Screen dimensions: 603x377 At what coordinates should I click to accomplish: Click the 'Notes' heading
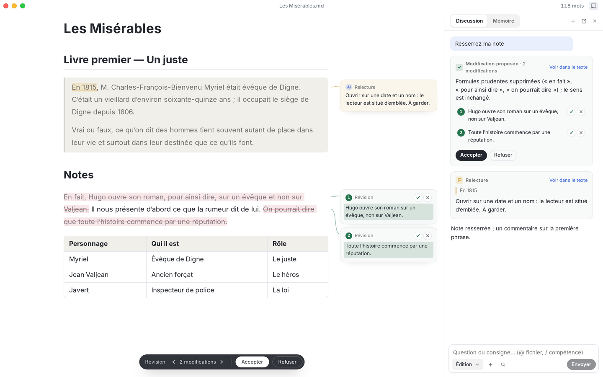[x=79, y=175]
